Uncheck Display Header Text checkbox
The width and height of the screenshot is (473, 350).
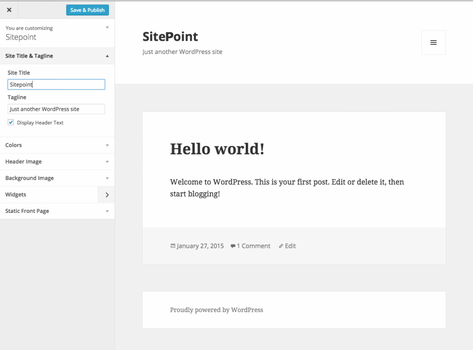coord(11,122)
